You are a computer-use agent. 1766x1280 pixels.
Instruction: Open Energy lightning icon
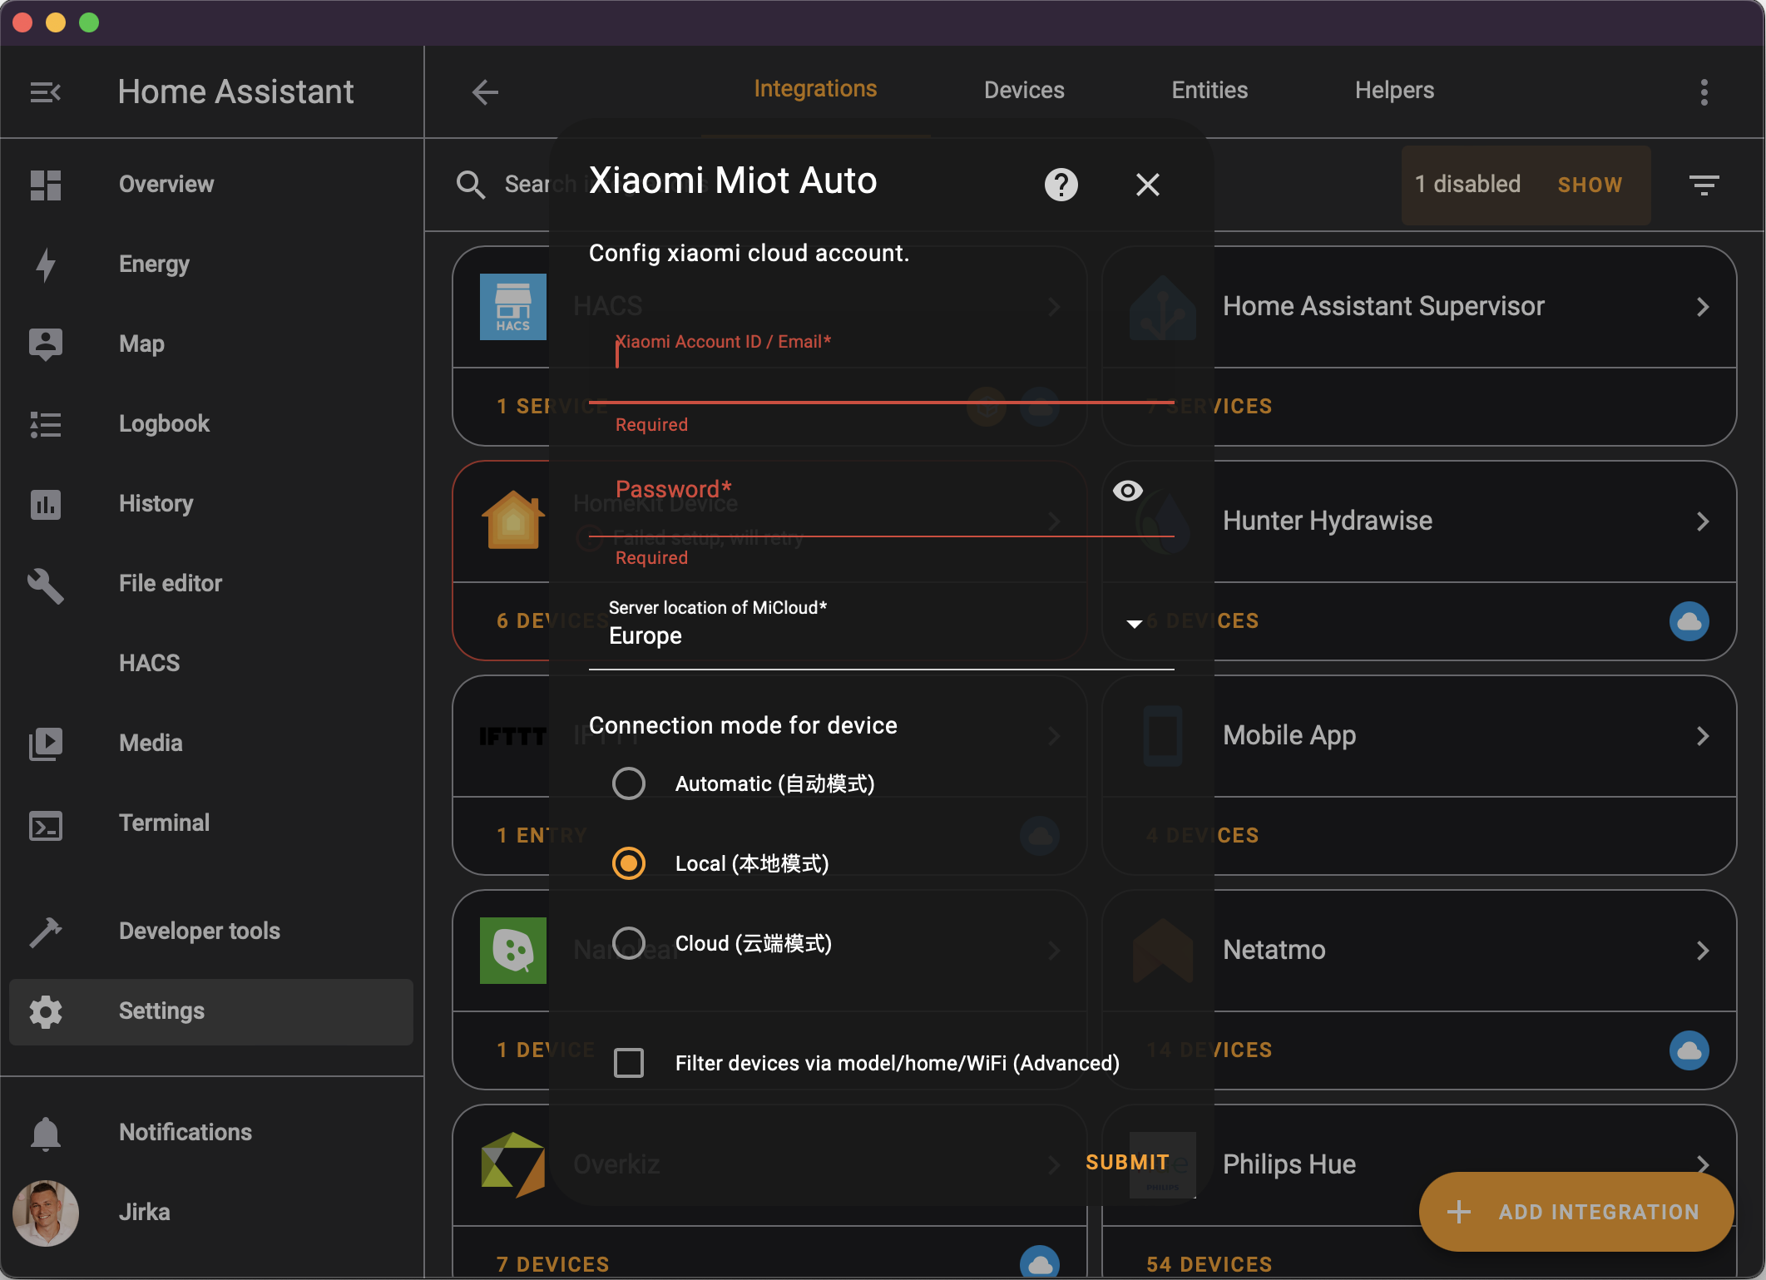(x=45, y=264)
